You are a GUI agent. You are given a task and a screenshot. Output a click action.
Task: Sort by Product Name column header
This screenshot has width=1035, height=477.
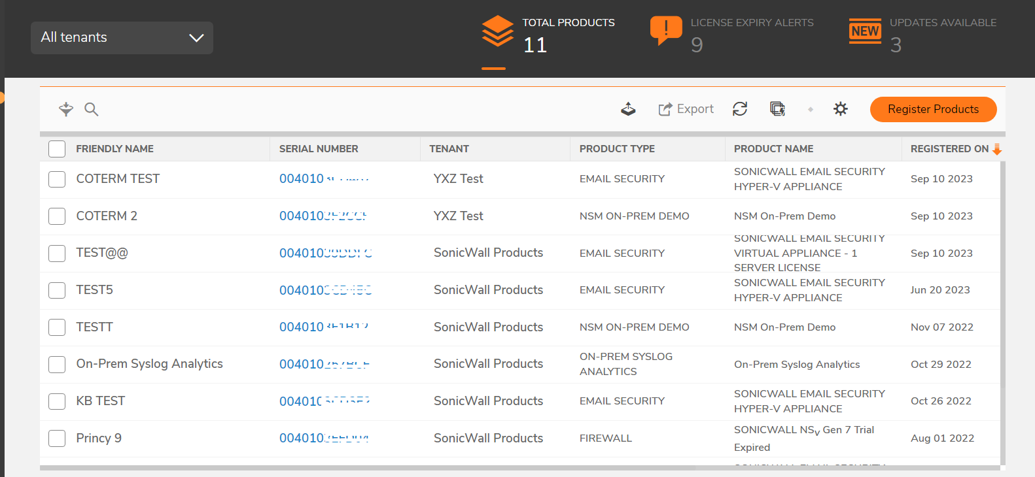point(773,149)
